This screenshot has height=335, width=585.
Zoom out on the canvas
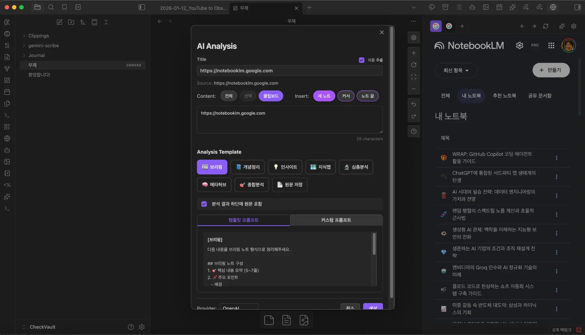[x=414, y=89]
